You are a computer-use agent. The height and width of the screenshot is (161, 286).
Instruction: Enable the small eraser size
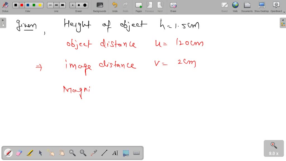72,5
